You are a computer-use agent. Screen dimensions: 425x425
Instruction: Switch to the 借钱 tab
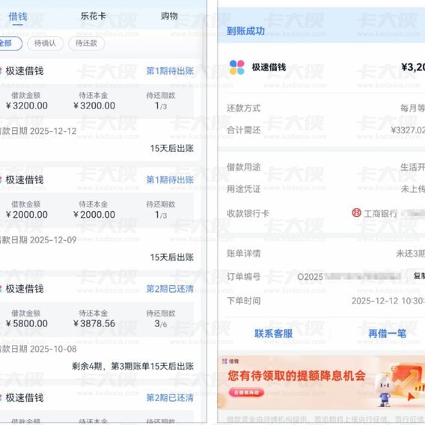pyautogui.click(x=18, y=16)
